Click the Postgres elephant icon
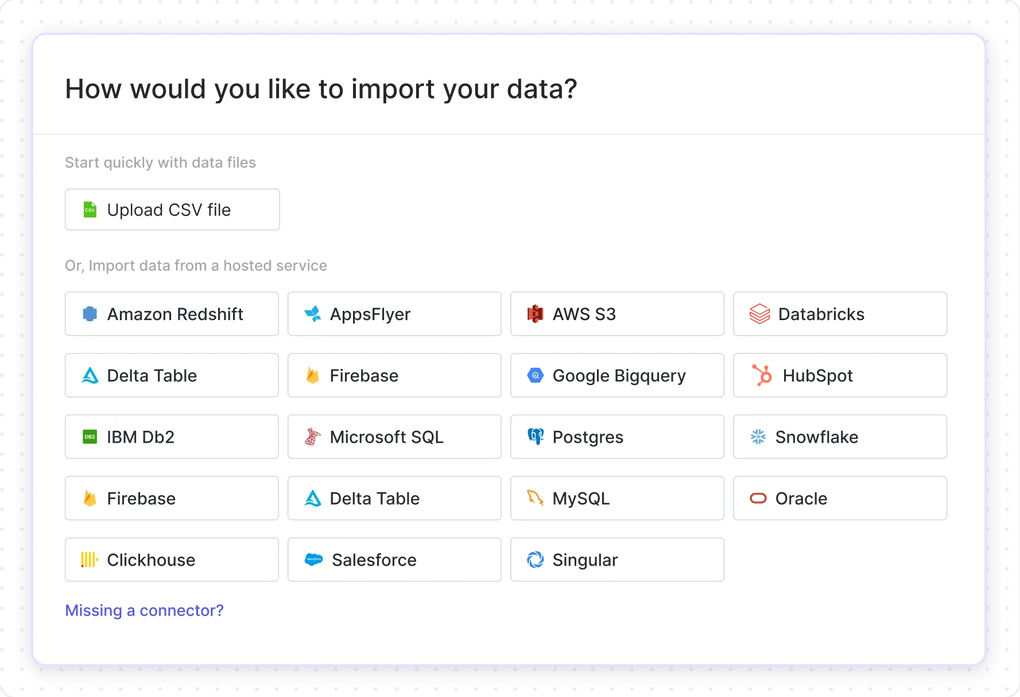The height and width of the screenshot is (697, 1020). coord(535,437)
